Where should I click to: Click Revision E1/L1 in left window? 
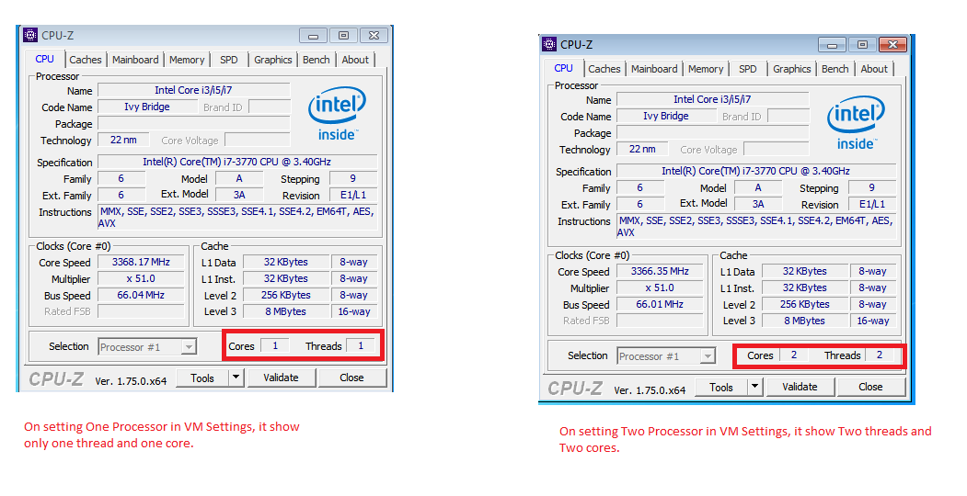353,195
